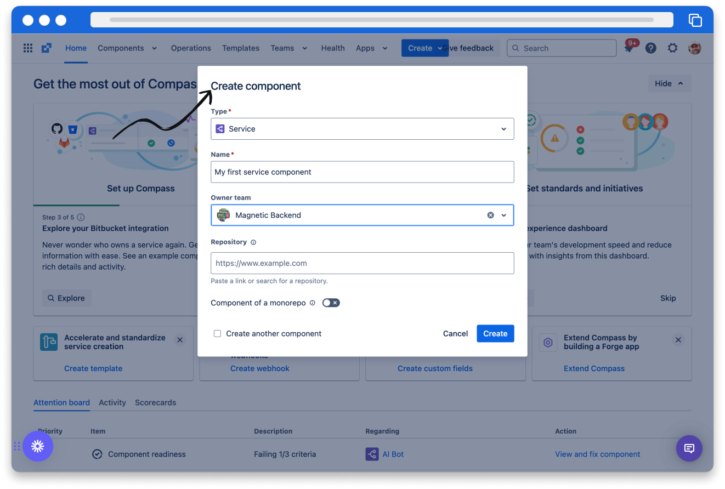Open the Create template link
Image resolution: width=725 pixels, height=489 pixels.
pos(93,368)
